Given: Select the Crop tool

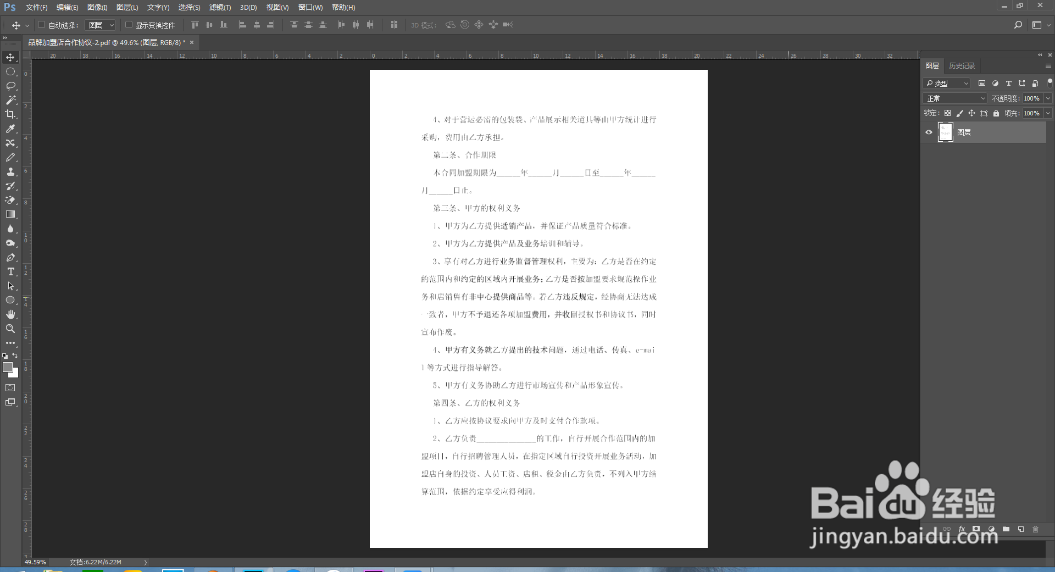Looking at the screenshot, I should (10, 114).
